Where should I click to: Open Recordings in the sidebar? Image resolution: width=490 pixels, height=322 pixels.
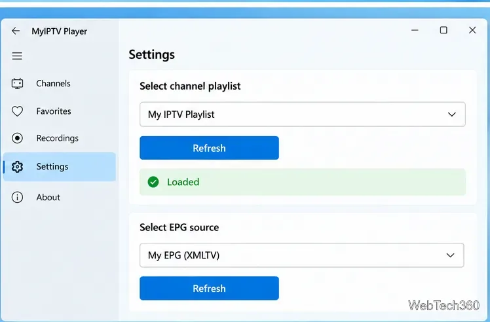(60, 138)
